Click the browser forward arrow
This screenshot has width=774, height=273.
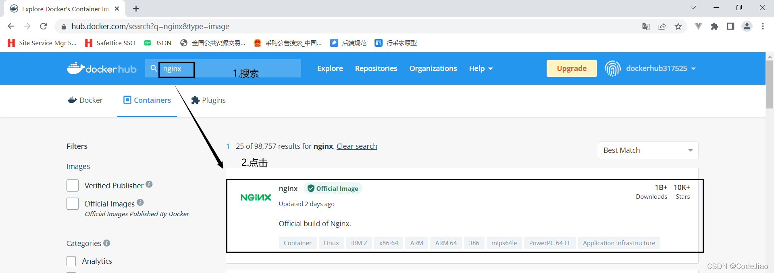pos(27,26)
